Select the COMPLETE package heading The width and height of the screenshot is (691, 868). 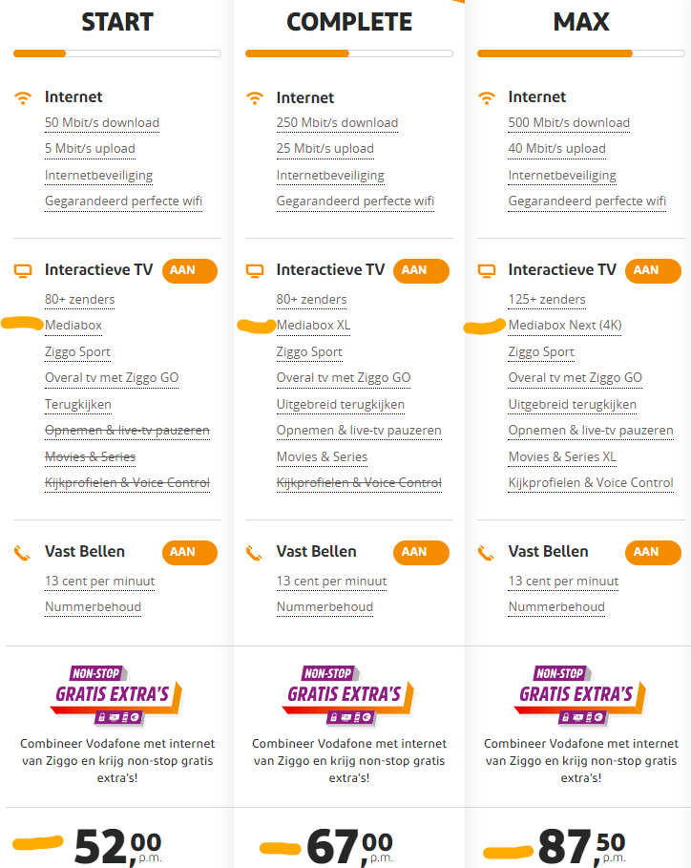click(x=349, y=22)
